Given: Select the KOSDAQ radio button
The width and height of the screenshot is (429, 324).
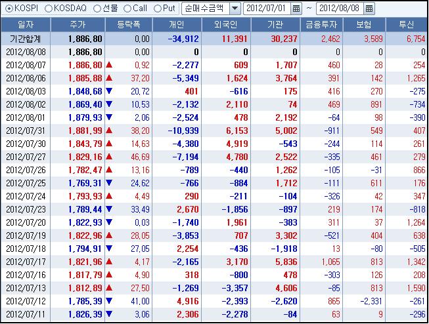Looking at the screenshot, I should click(x=48, y=9).
